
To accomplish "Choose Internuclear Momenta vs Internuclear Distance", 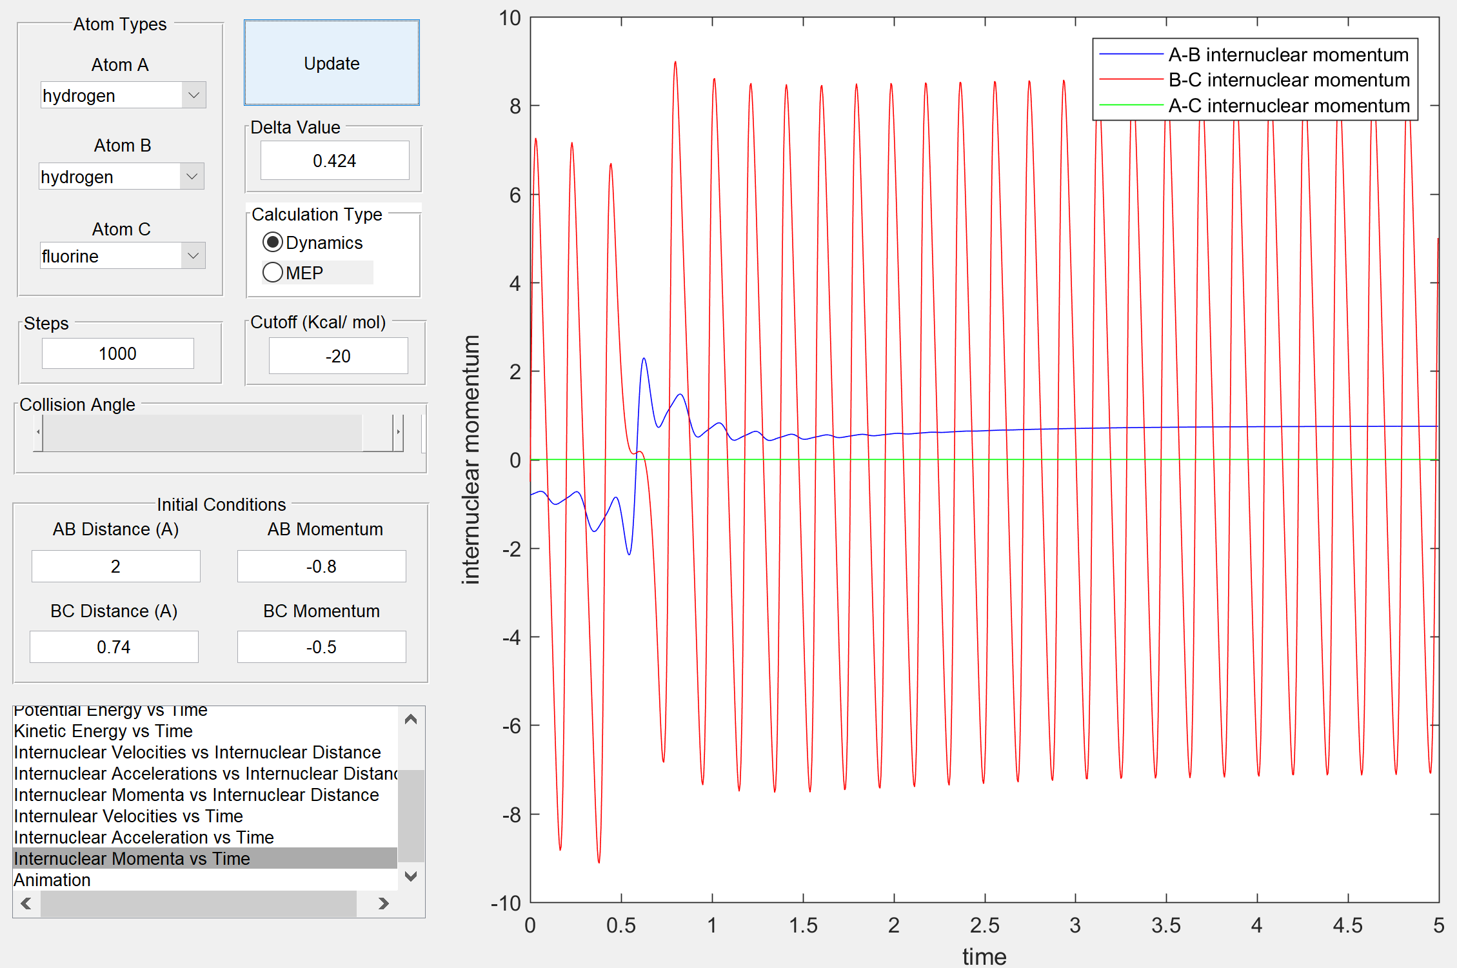I will pyautogui.click(x=196, y=795).
